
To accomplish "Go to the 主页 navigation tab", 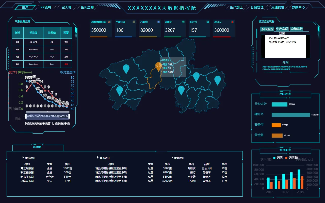I will [25, 7].
